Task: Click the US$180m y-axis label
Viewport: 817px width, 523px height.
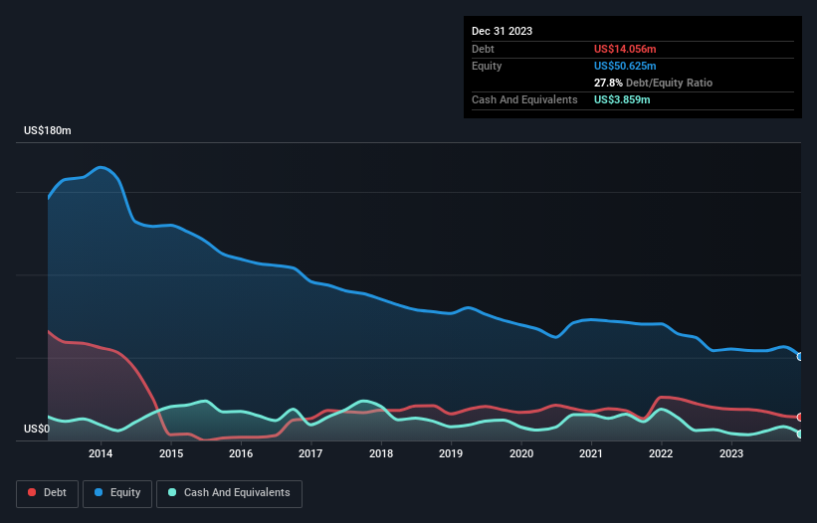Action: (48, 130)
